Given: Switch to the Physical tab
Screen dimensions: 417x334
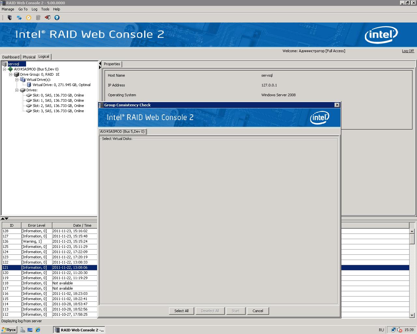Looking at the screenshot, I should (x=29, y=57).
